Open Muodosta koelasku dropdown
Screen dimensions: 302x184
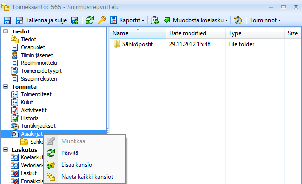click(196, 20)
